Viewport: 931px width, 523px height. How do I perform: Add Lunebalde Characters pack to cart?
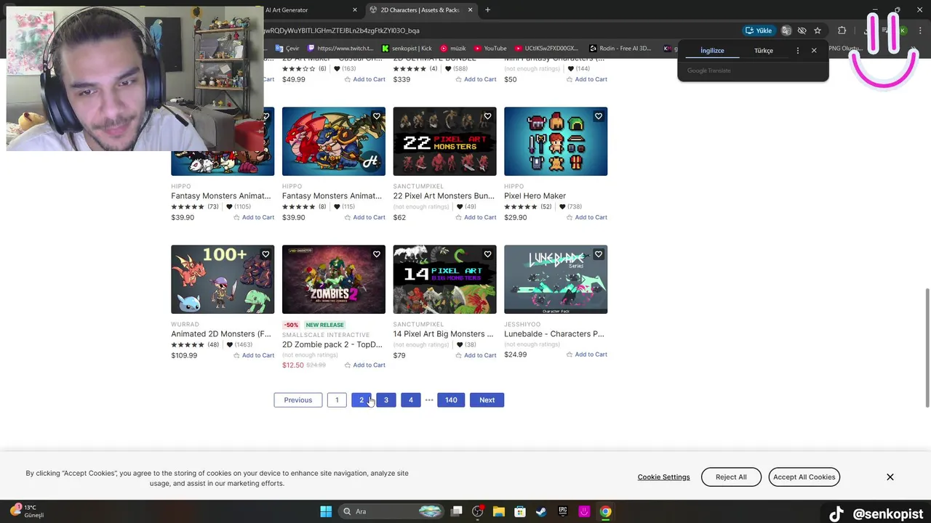pyautogui.click(x=587, y=354)
